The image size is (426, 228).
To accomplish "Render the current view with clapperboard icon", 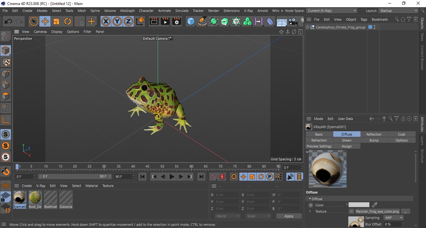I will [154, 22].
